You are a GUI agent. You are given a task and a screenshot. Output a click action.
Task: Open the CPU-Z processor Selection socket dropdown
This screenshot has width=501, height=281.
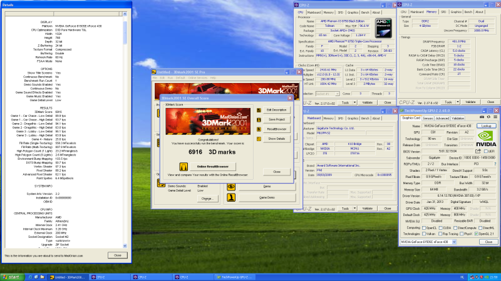(338, 94)
